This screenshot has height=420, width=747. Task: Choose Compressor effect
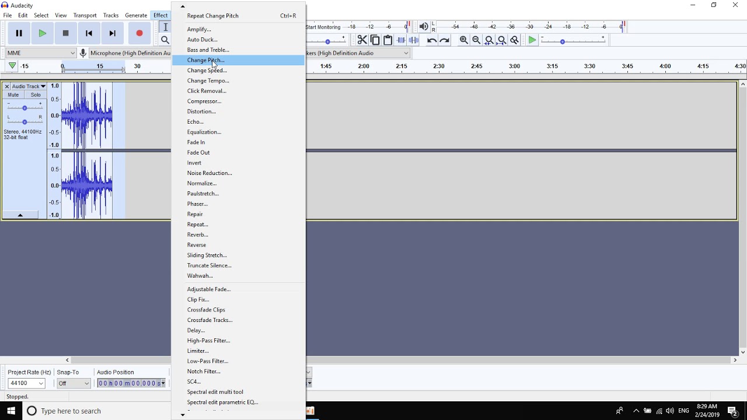tap(238, 101)
